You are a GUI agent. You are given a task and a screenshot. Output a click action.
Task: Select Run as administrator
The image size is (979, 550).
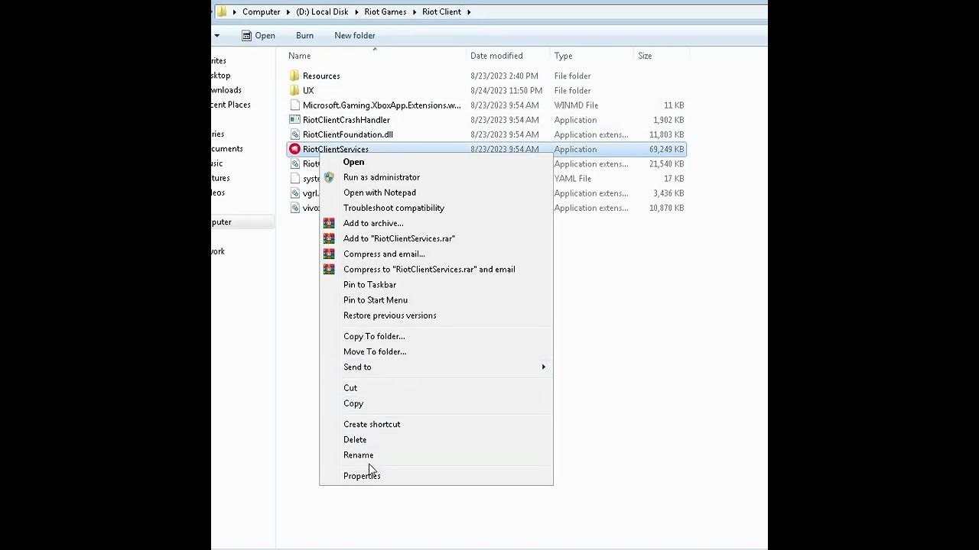pyautogui.click(x=382, y=177)
